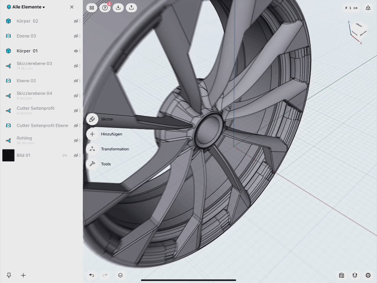Open the four-squares dashboard icon
The width and height of the screenshot is (377, 283).
tap(91, 8)
